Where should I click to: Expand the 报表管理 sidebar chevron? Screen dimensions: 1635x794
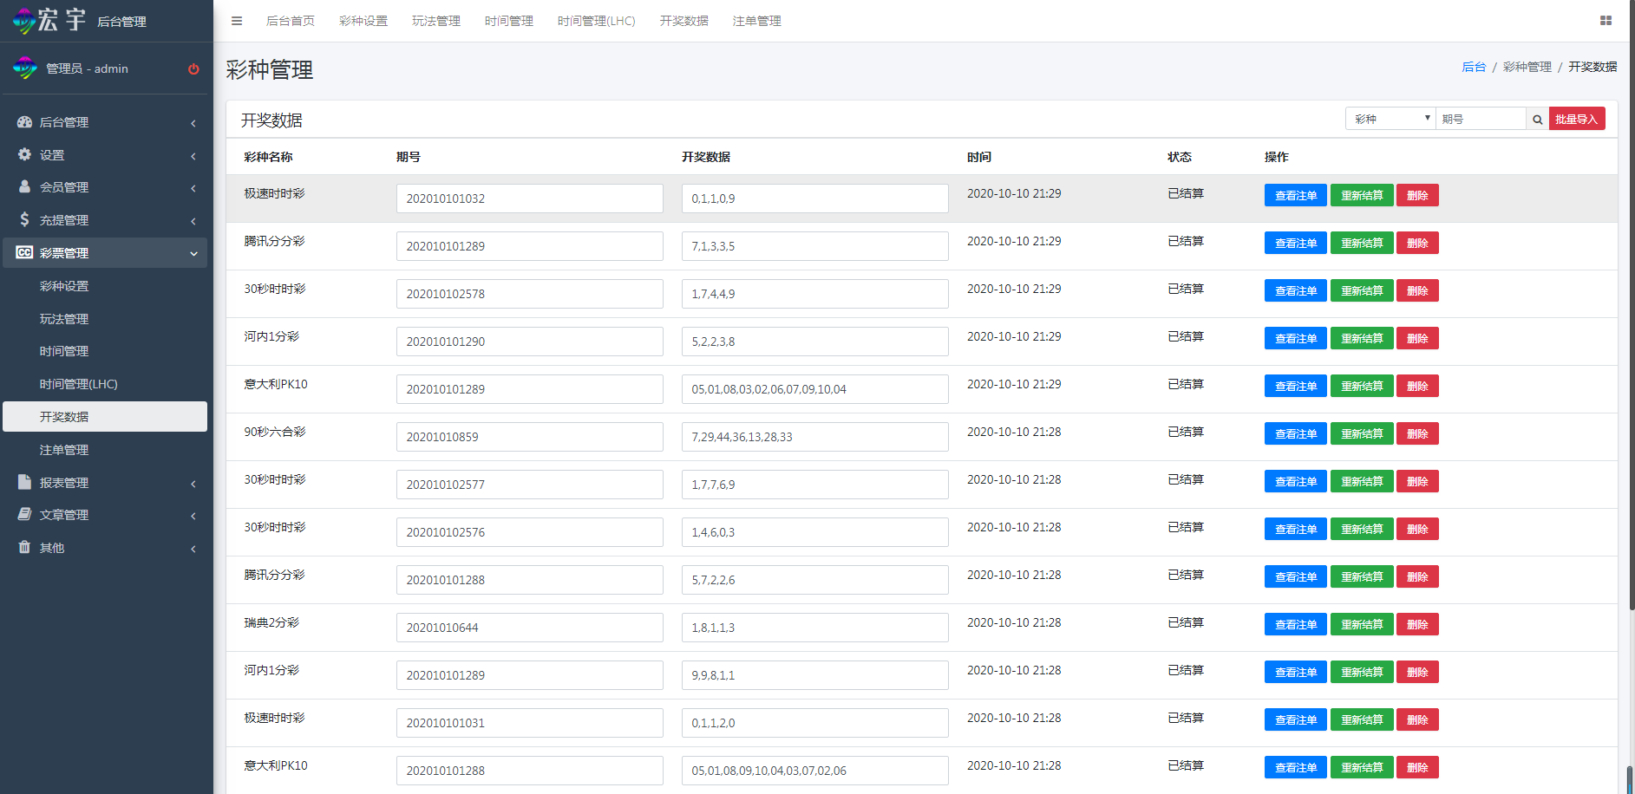(193, 484)
